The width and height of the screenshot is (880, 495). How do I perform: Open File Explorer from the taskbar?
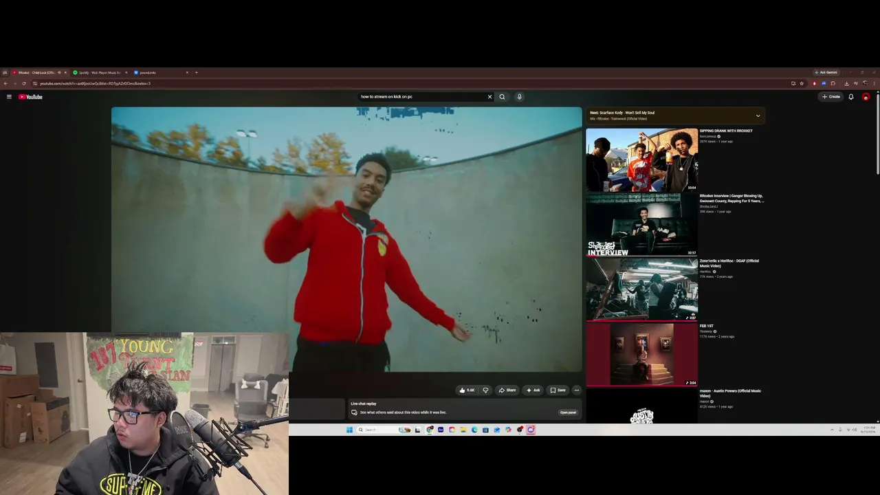click(x=463, y=430)
